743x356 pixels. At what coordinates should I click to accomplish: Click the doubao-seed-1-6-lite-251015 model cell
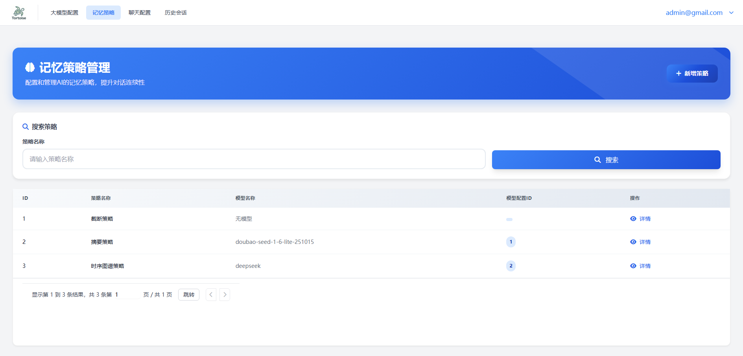tap(275, 242)
